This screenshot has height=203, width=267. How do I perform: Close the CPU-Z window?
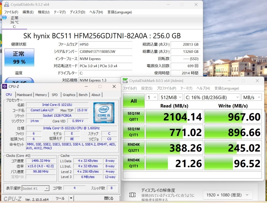[x=114, y=86]
